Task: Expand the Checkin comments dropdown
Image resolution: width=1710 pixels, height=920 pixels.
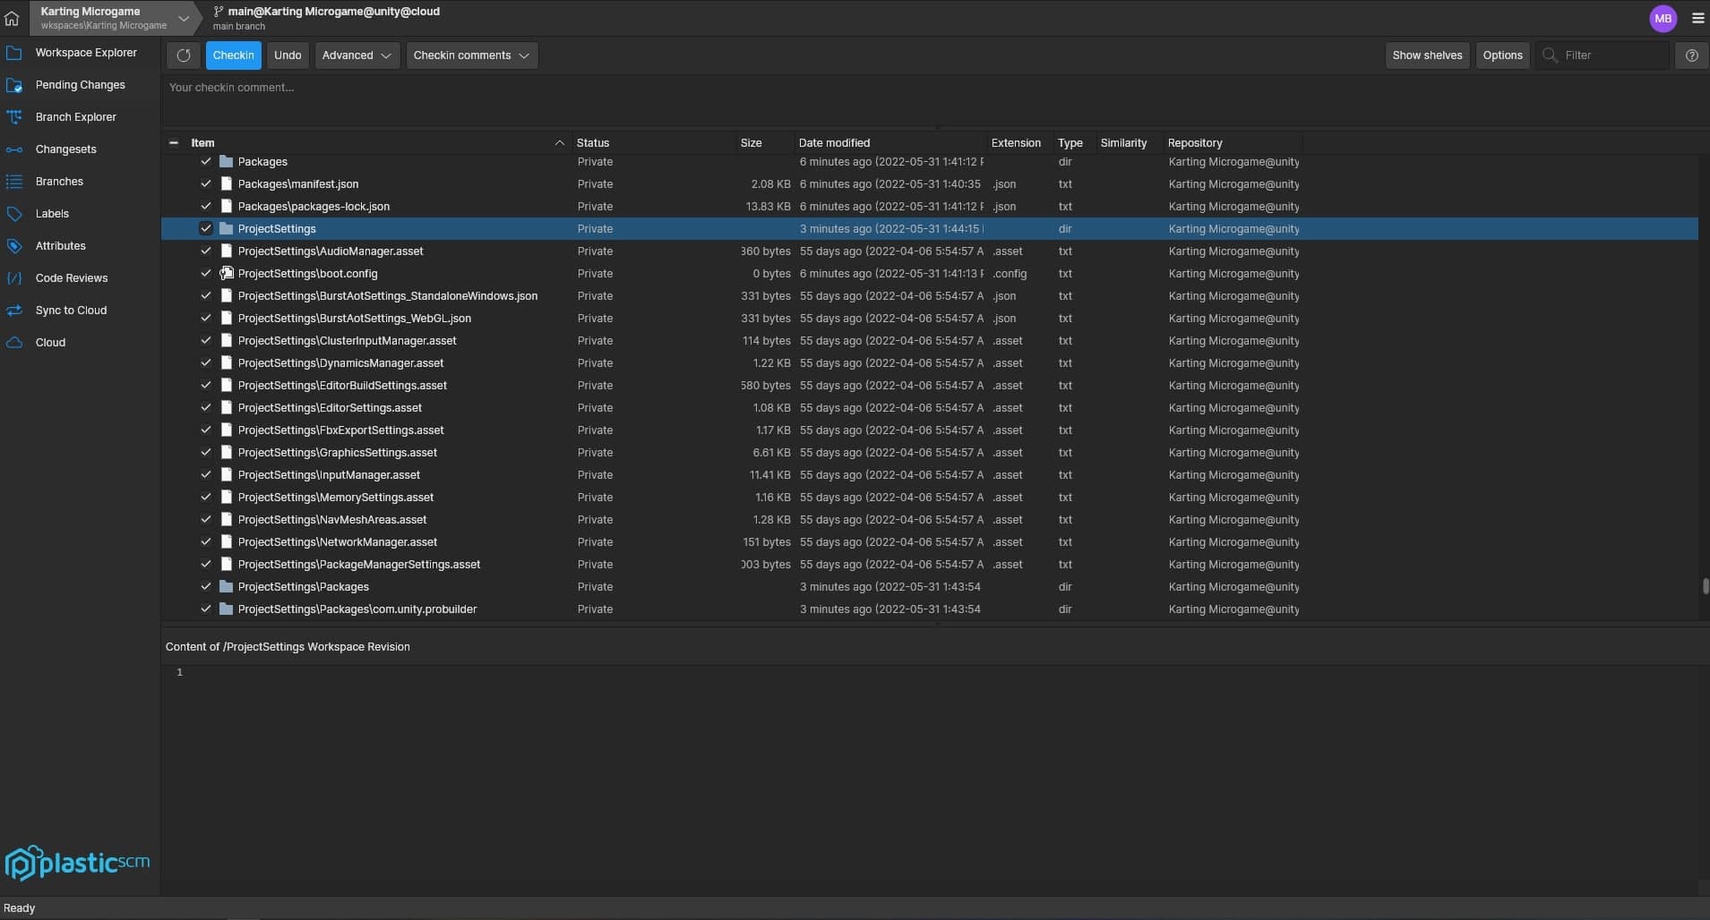Action: click(x=470, y=55)
